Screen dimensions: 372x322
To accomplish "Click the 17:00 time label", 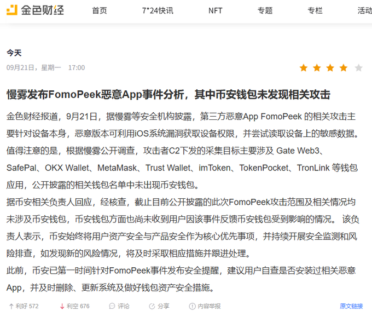I will (77, 68).
